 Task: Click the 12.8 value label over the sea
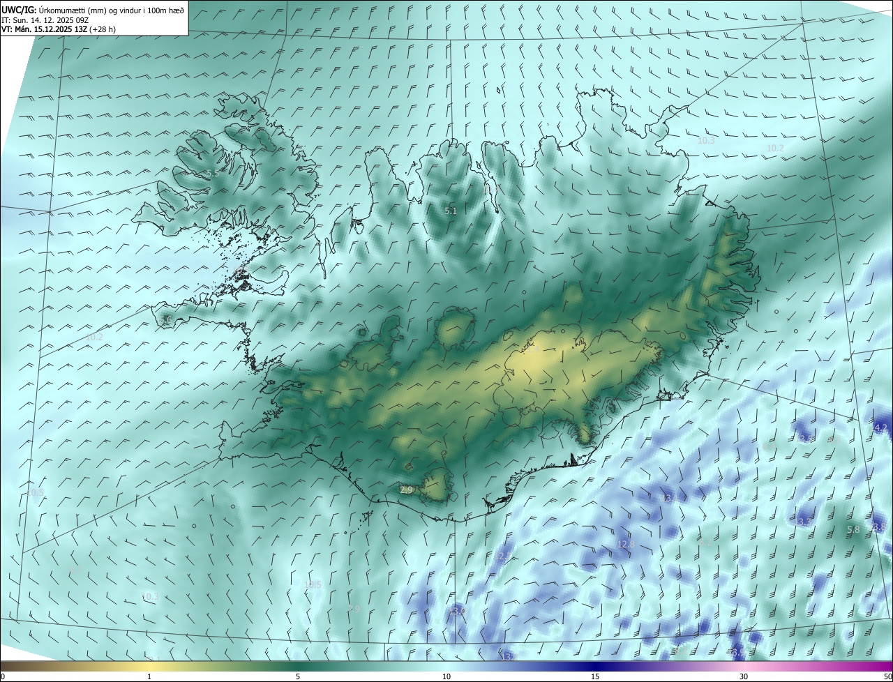click(626, 544)
